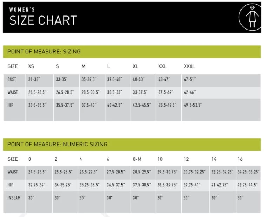Select the Point of Measure: Numeric Sizing header
Screen dimensions: 264x217
point(58,144)
